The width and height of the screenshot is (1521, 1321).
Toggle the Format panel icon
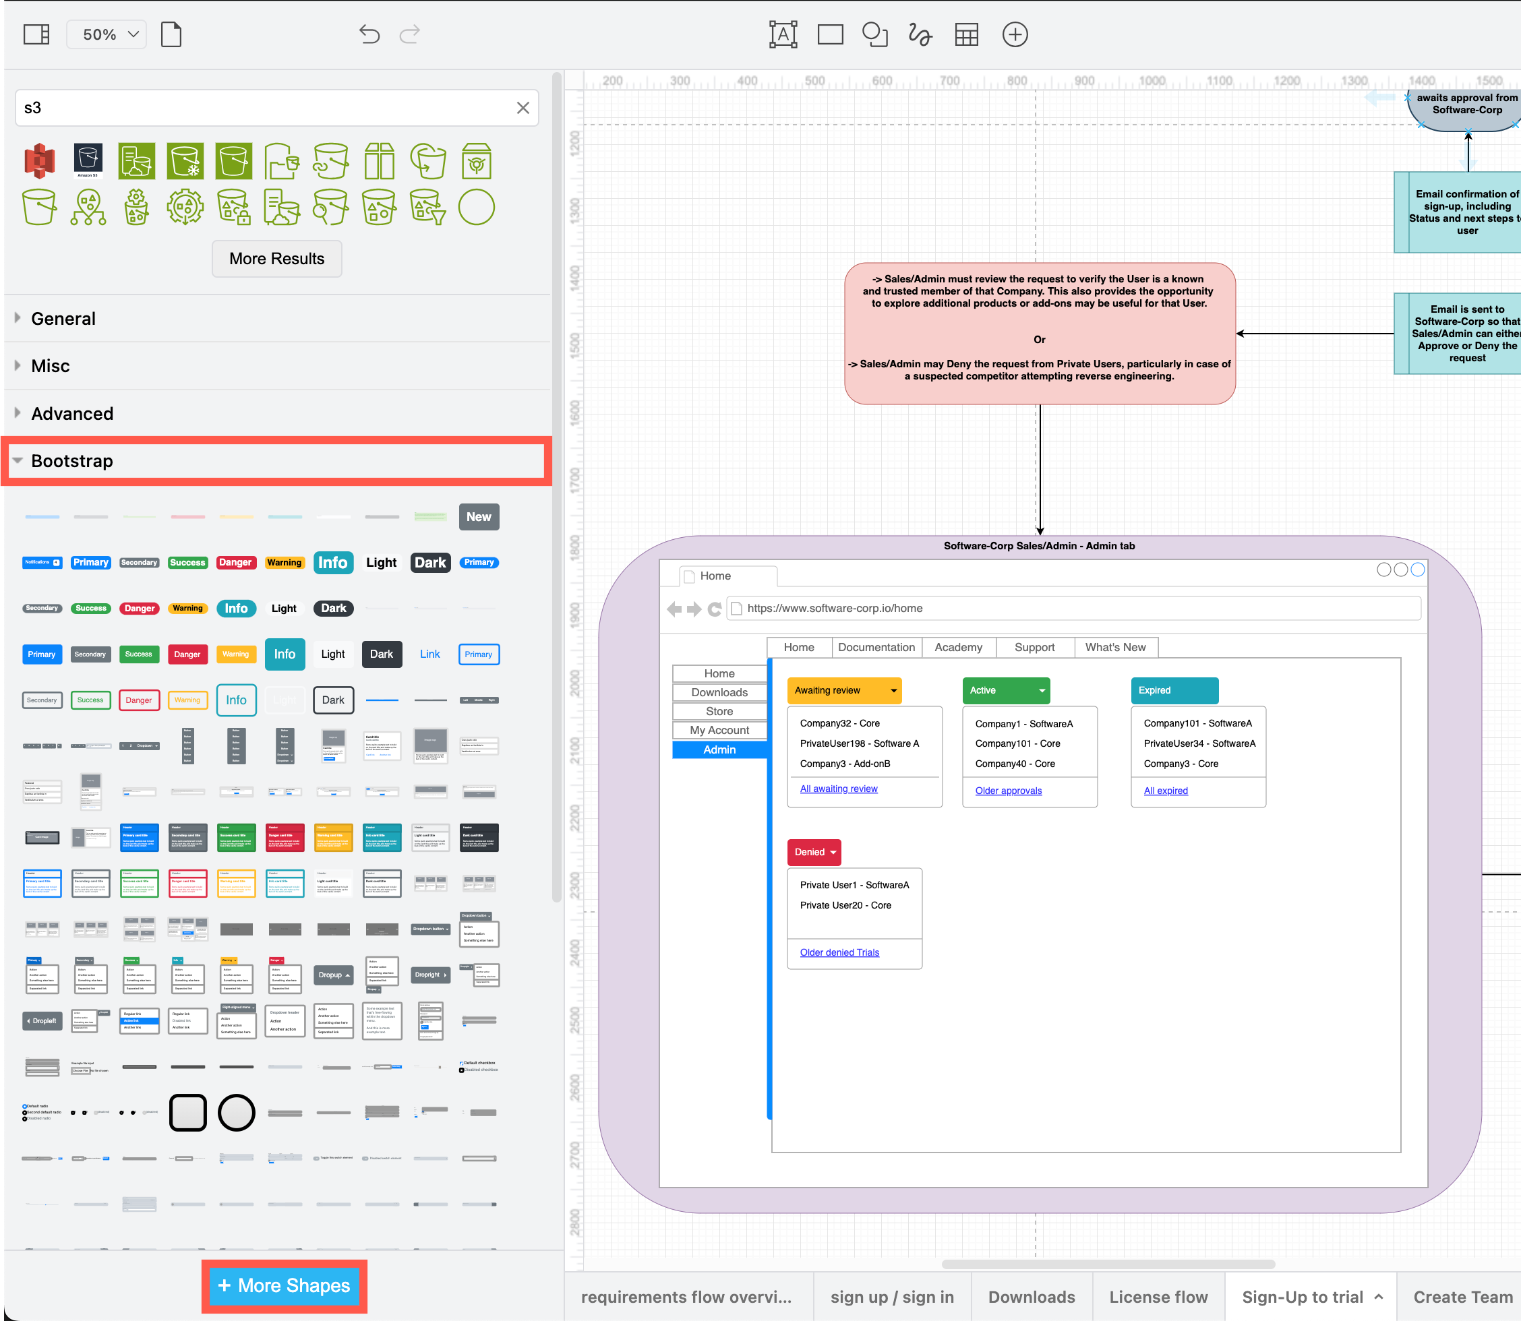pyautogui.click(x=36, y=34)
